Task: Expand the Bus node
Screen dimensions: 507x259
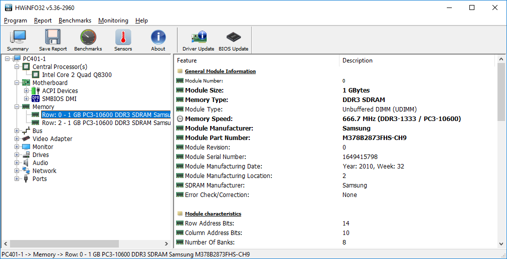Action: 17,131
